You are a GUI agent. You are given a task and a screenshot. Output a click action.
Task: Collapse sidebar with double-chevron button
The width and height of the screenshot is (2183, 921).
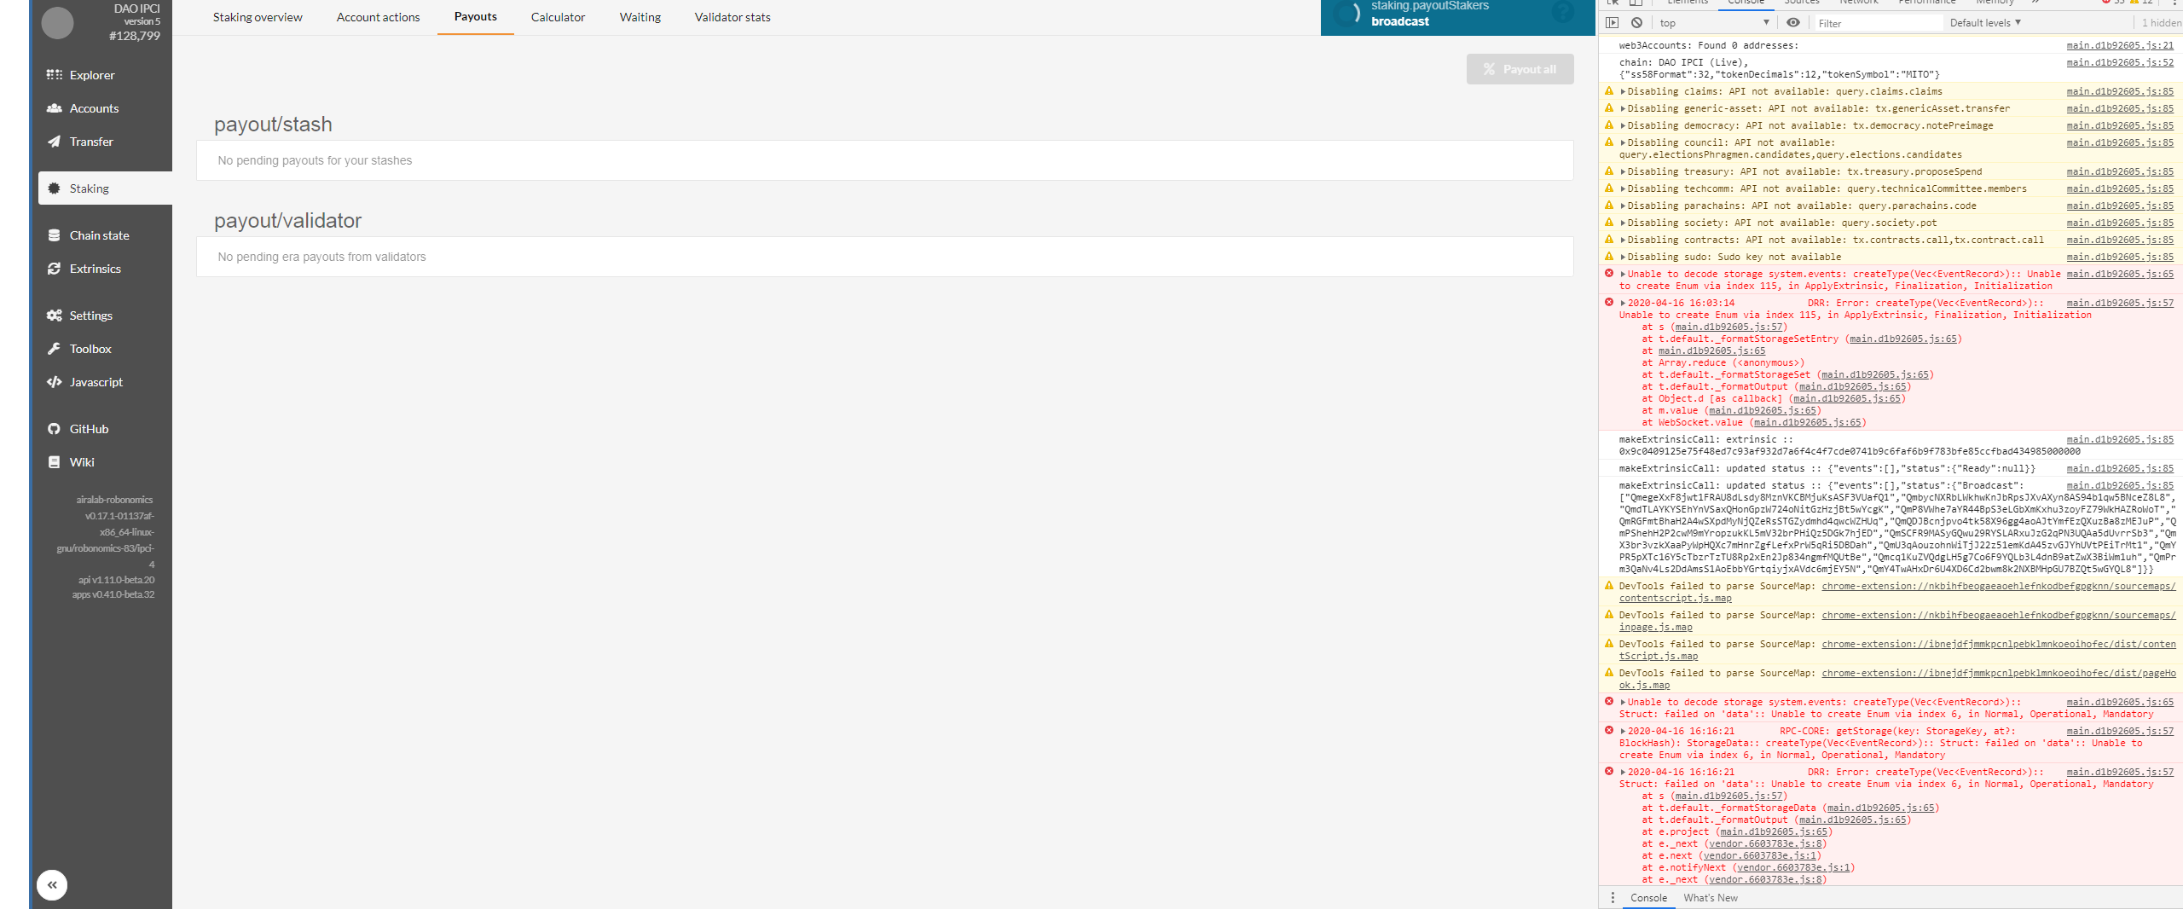[52, 885]
